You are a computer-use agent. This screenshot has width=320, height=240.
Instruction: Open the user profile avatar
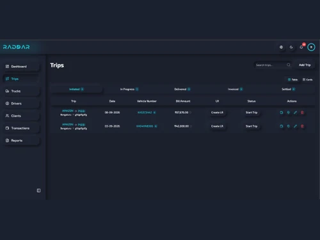311,47
